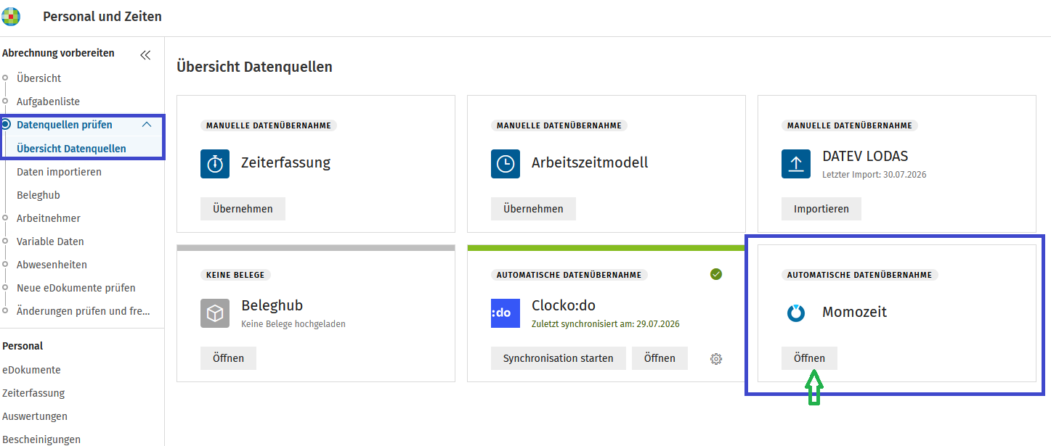Go to Abwesenheiten
The height and width of the screenshot is (446, 1051).
click(x=52, y=265)
